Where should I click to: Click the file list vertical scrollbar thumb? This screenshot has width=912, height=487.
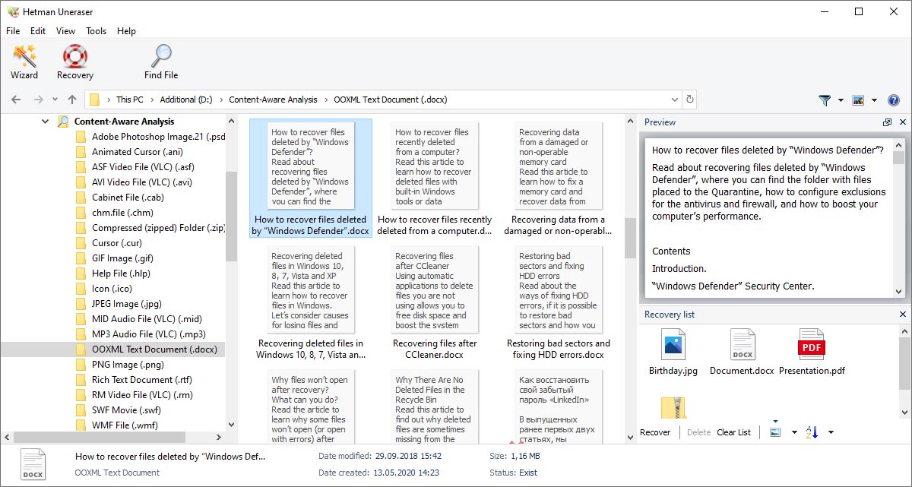pos(630,239)
